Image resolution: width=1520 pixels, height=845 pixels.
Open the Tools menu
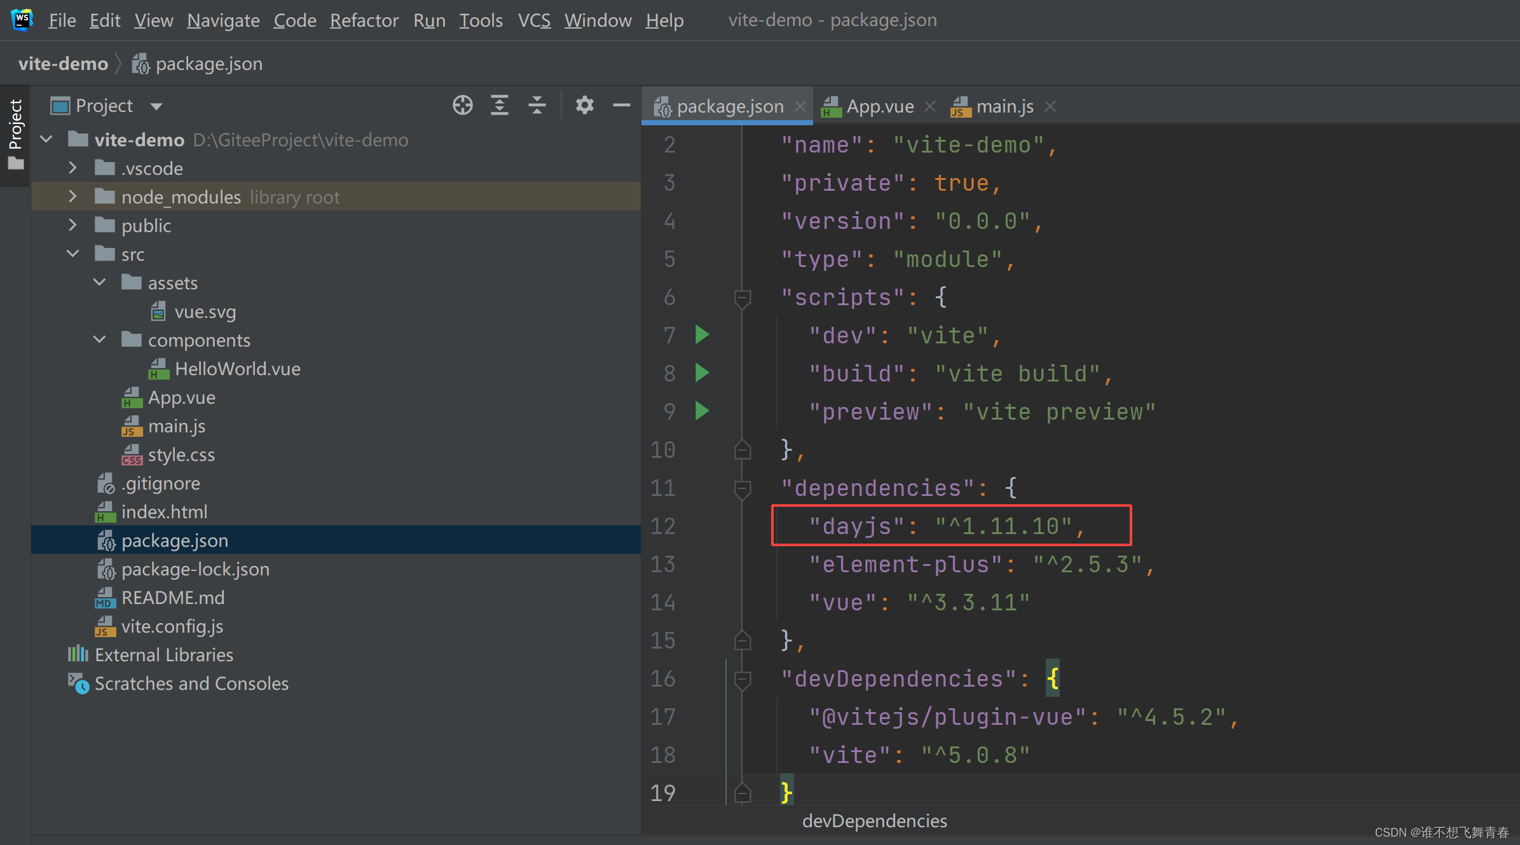[x=481, y=20]
